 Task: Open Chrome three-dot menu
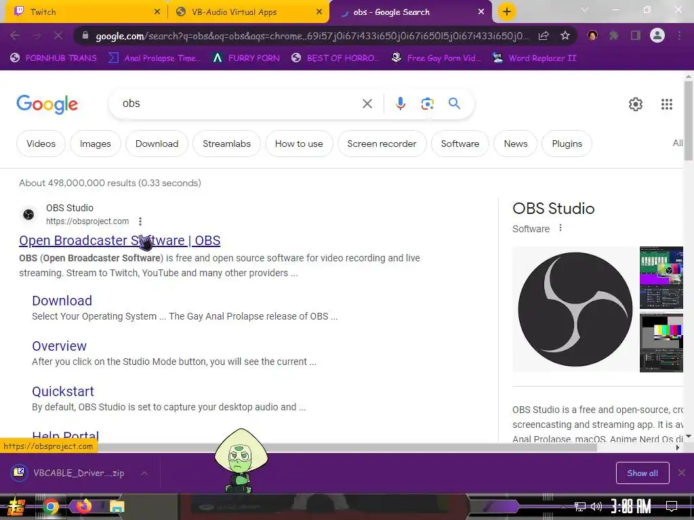(679, 35)
